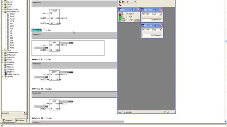The image size is (227, 127).
Task: Select SQRT instruction in the tree
Action: (12, 26)
